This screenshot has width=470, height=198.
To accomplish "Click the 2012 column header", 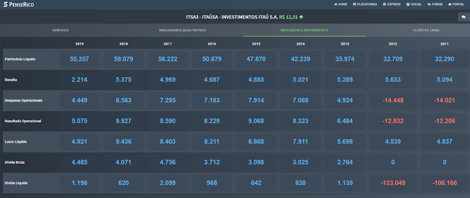I will (393, 44).
